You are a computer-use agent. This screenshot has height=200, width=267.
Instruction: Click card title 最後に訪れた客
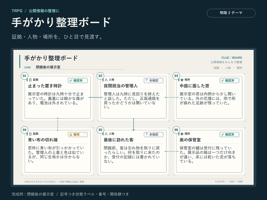[x=119, y=140]
